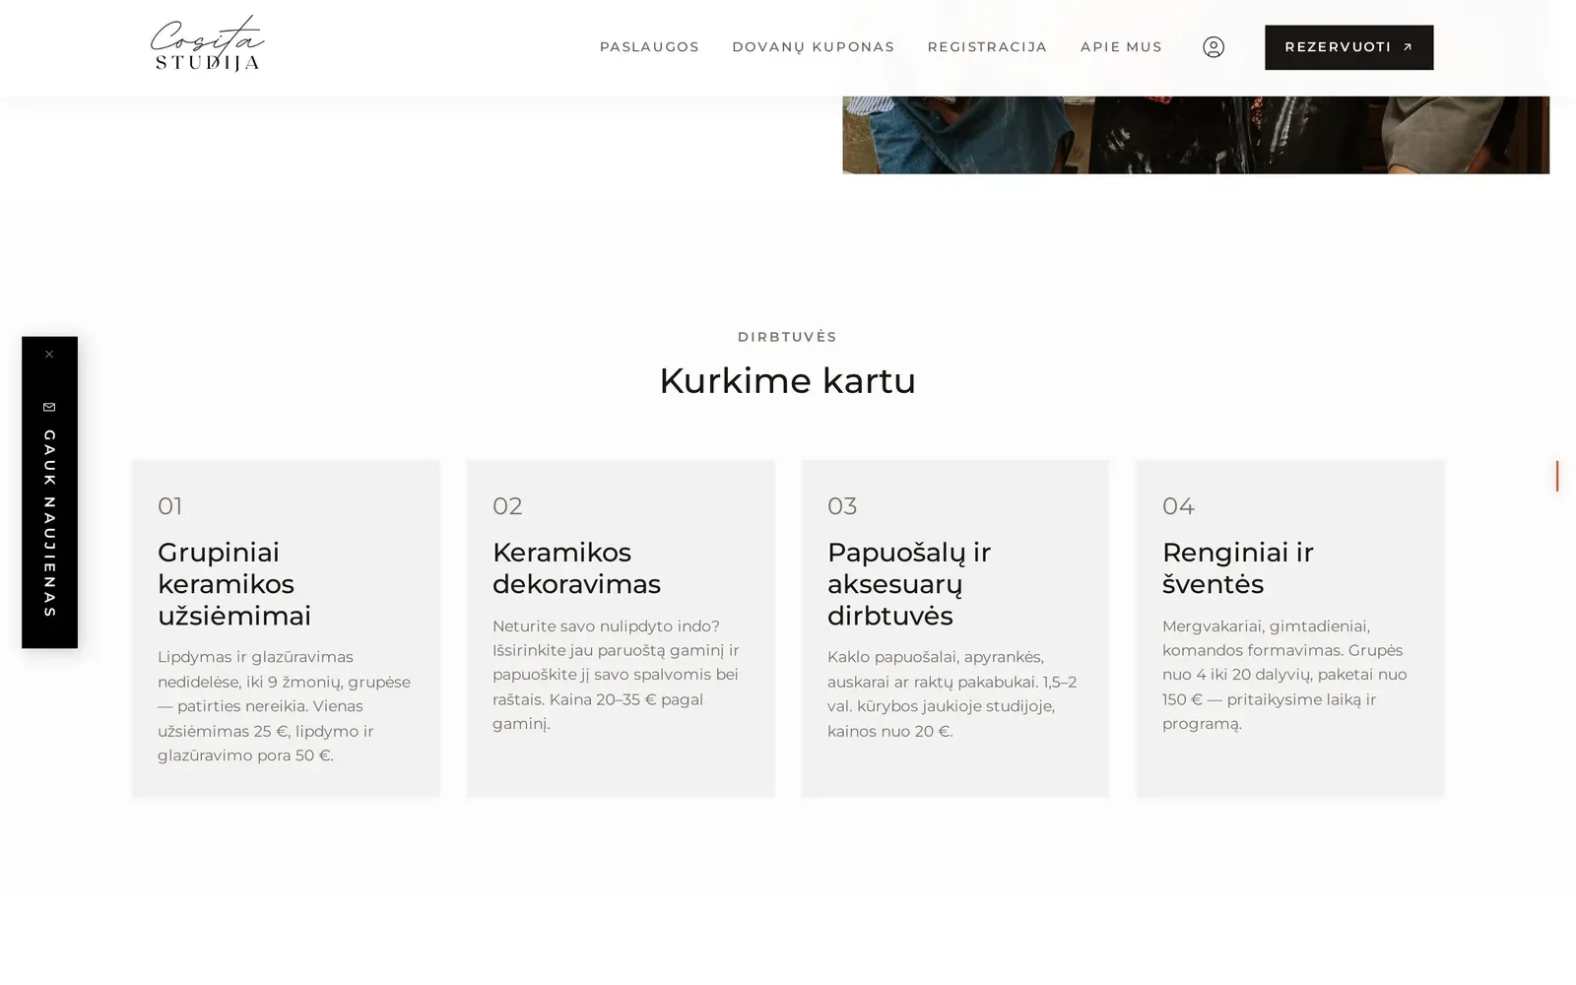Click the description starting Mergvakariai, gimtadieniai
Image resolution: width=1576 pixels, height=985 pixels.
pos(1284,675)
